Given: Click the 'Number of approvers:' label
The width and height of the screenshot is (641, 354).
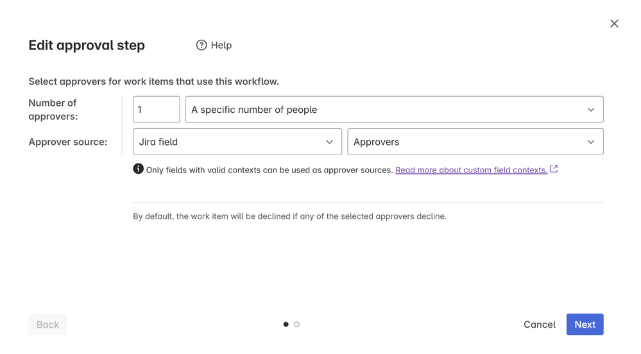Looking at the screenshot, I should (x=53, y=110).
